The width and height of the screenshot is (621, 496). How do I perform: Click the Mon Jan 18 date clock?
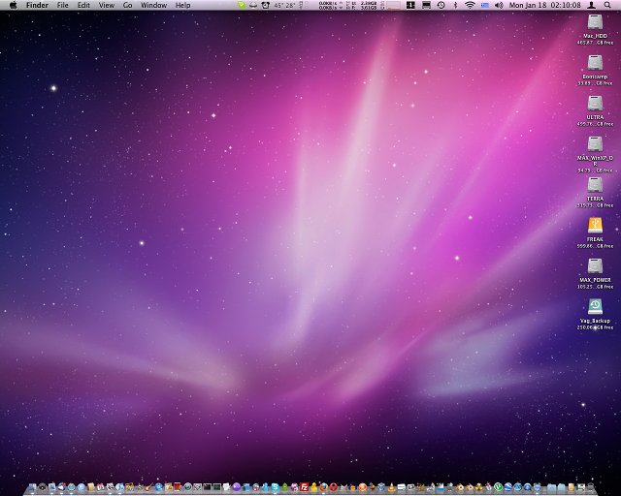(545, 5)
